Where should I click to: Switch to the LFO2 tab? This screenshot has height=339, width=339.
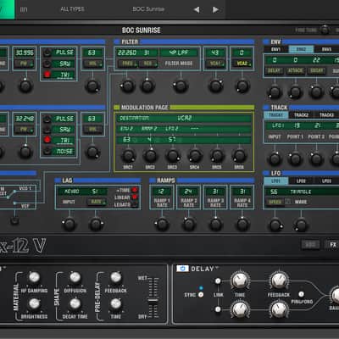click(x=301, y=181)
